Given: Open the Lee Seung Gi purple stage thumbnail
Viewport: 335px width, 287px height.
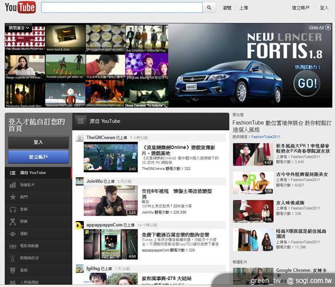Looking at the screenshot, I should [147, 66].
